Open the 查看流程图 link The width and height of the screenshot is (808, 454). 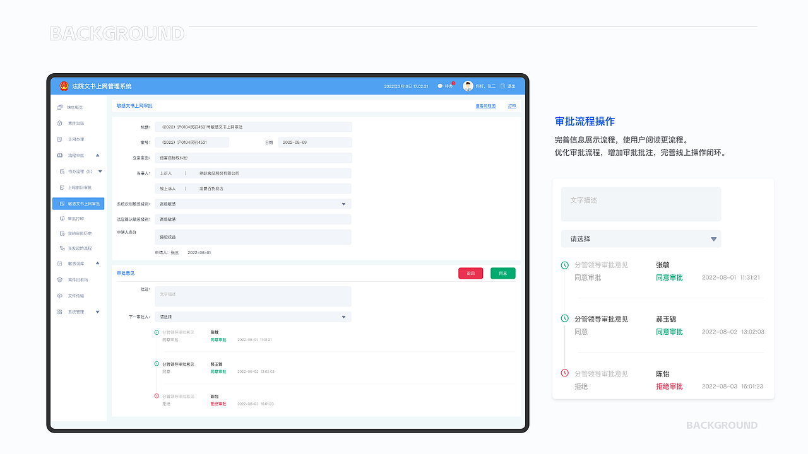484,105
